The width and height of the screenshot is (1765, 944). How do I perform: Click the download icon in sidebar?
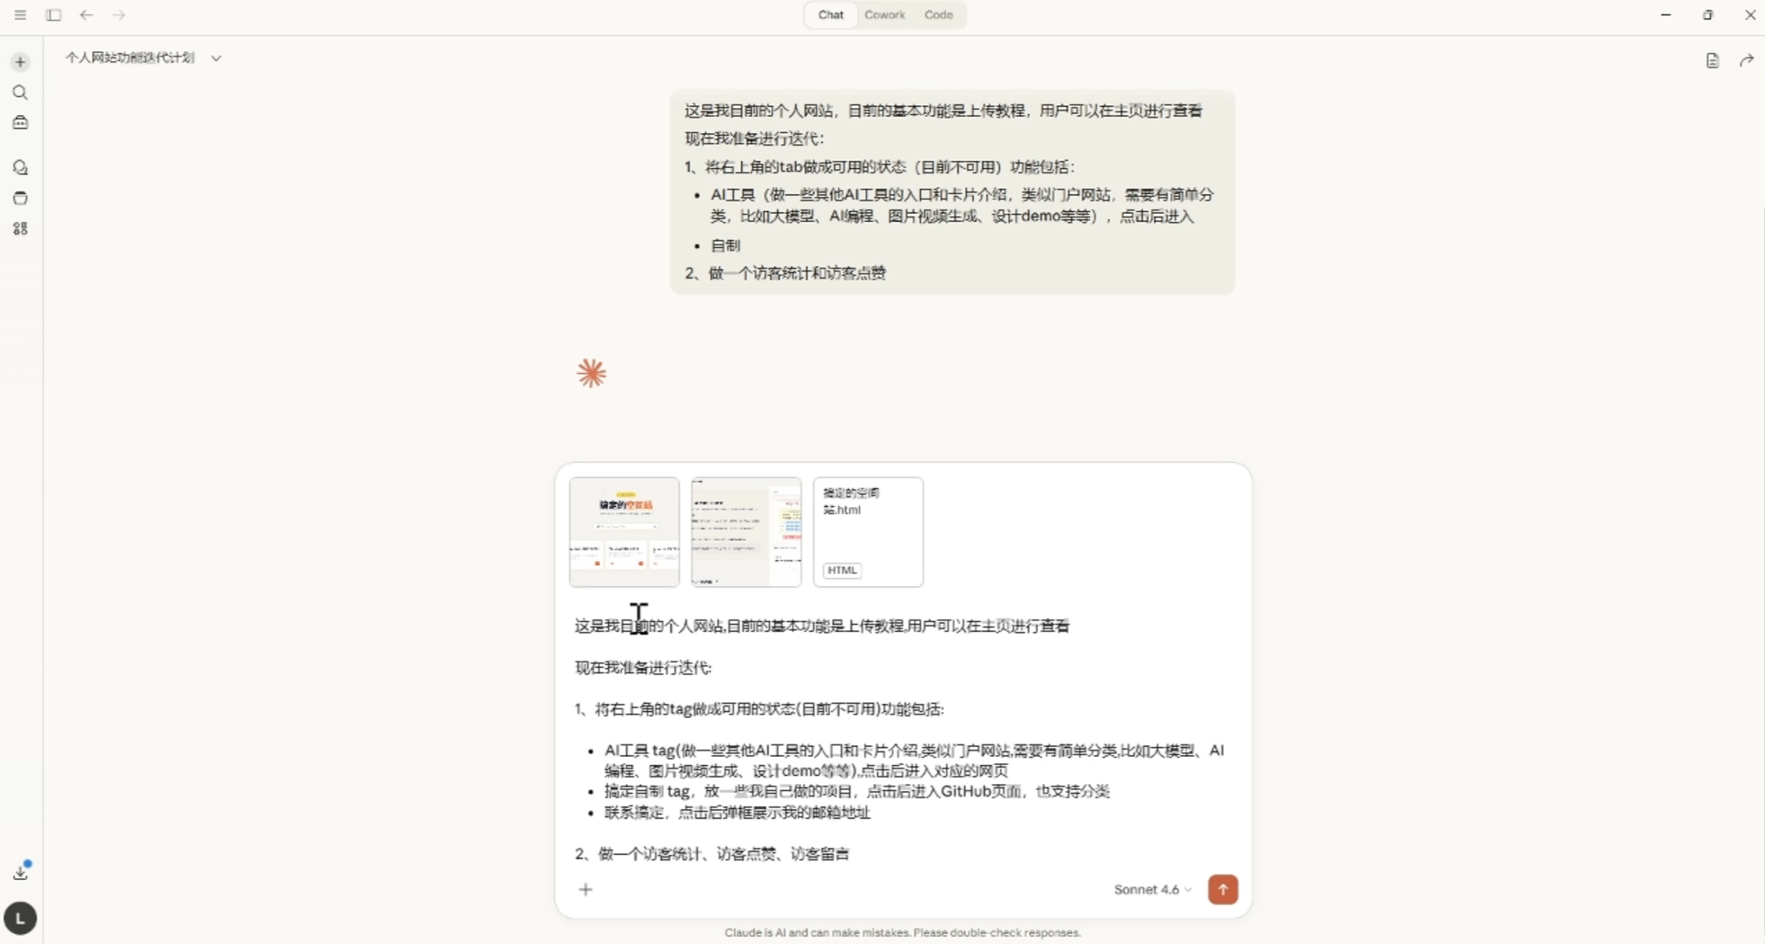pos(20,873)
